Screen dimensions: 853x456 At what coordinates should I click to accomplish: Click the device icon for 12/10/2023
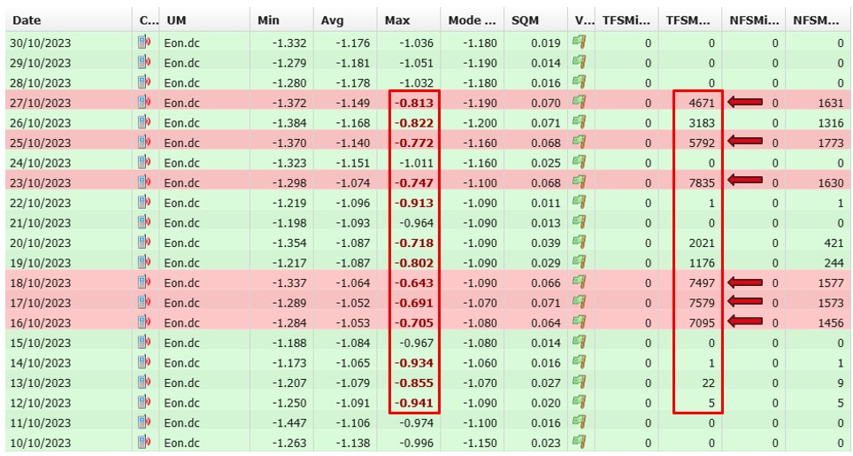click(x=144, y=403)
